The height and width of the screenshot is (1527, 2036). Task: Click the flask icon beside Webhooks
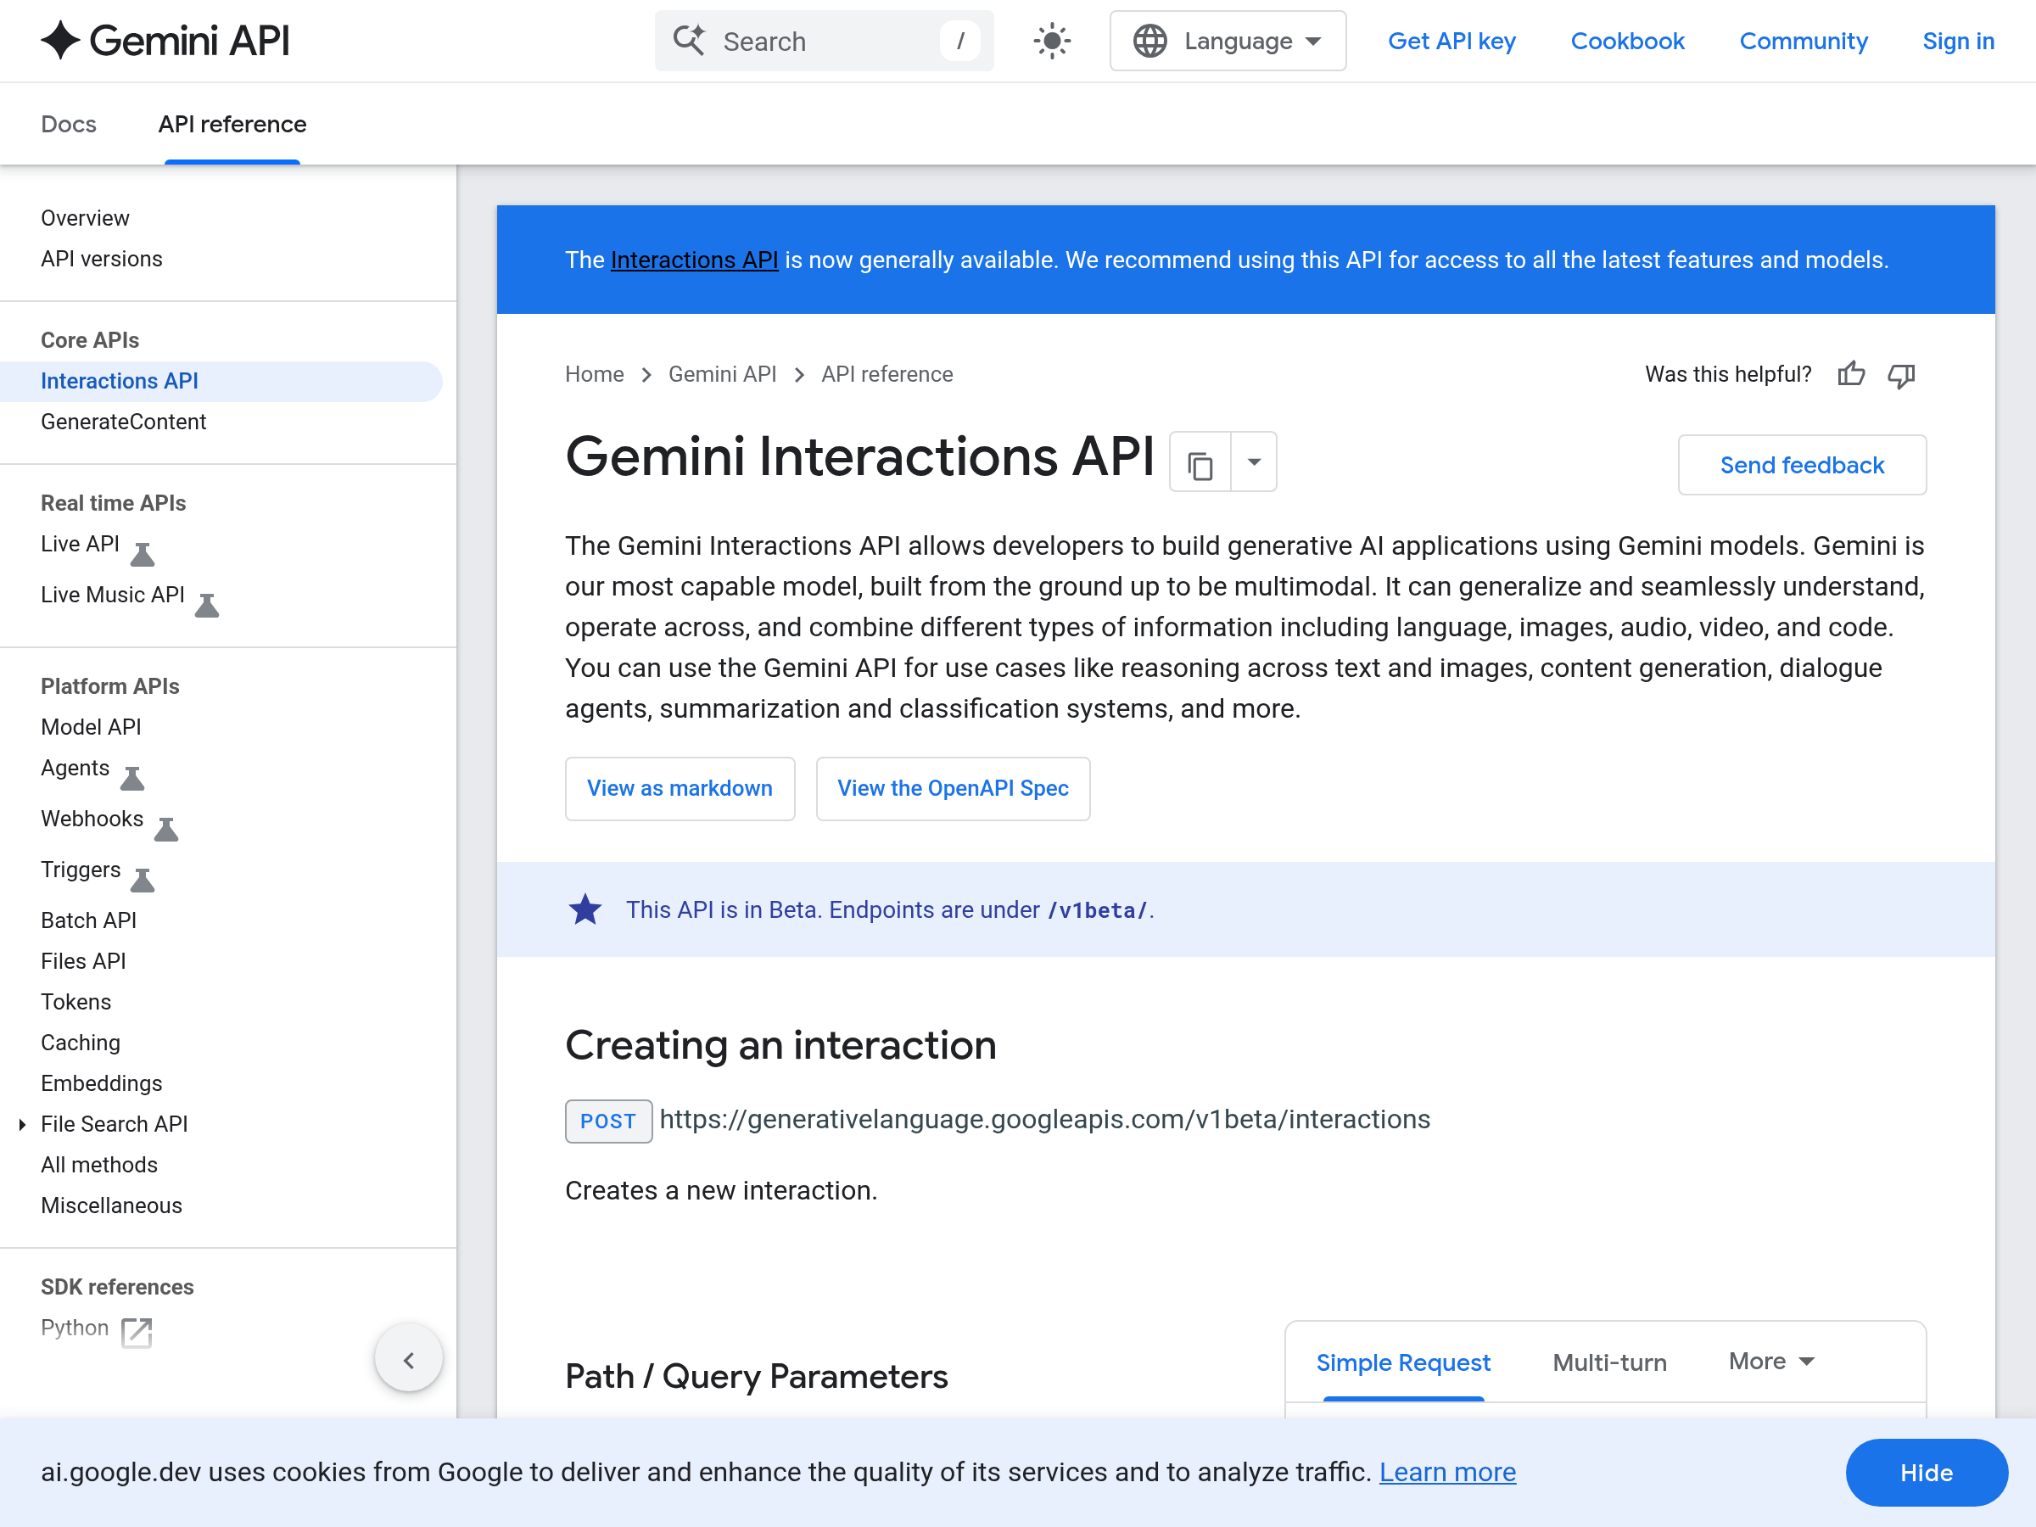[166, 830]
